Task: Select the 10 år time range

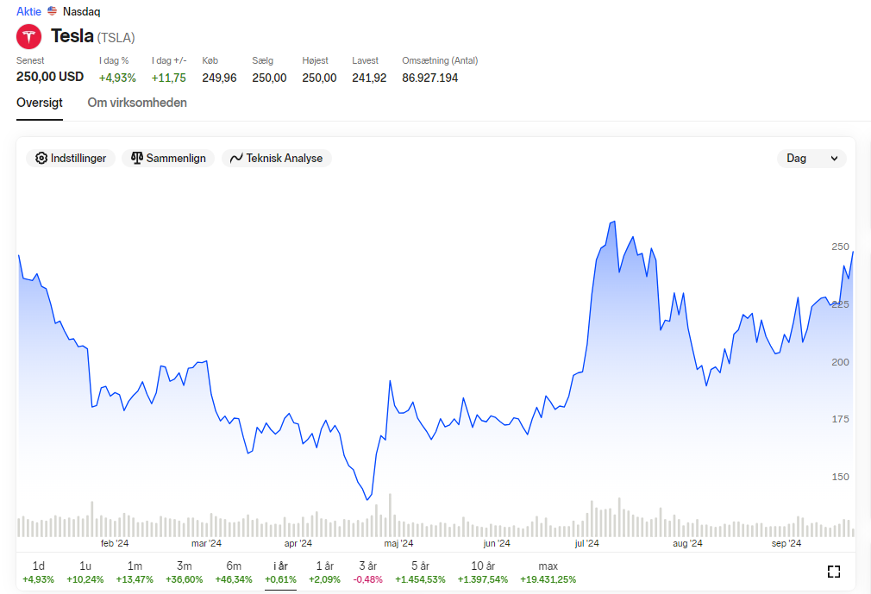Action: tap(483, 572)
